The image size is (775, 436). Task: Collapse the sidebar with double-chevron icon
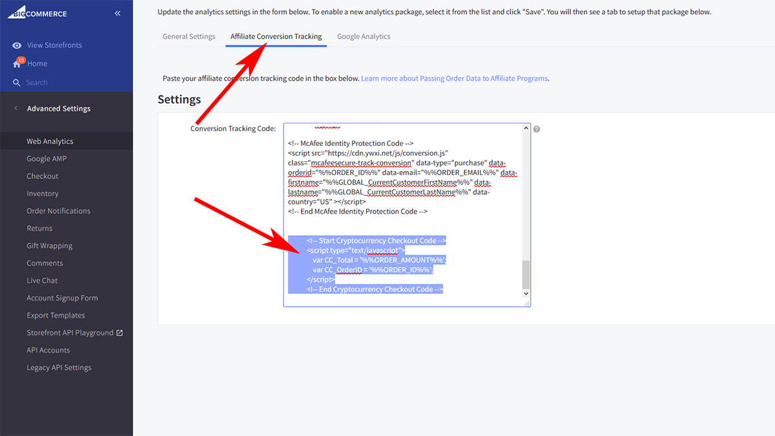pyautogui.click(x=118, y=14)
